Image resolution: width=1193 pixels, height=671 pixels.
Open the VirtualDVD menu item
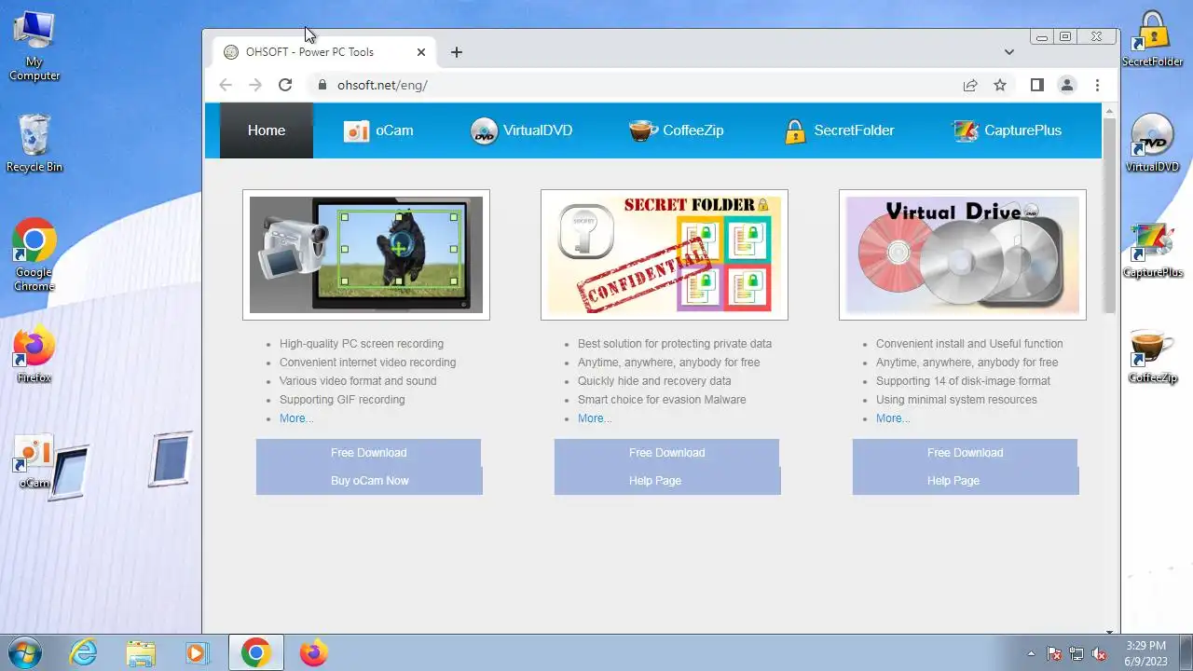(522, 130)
